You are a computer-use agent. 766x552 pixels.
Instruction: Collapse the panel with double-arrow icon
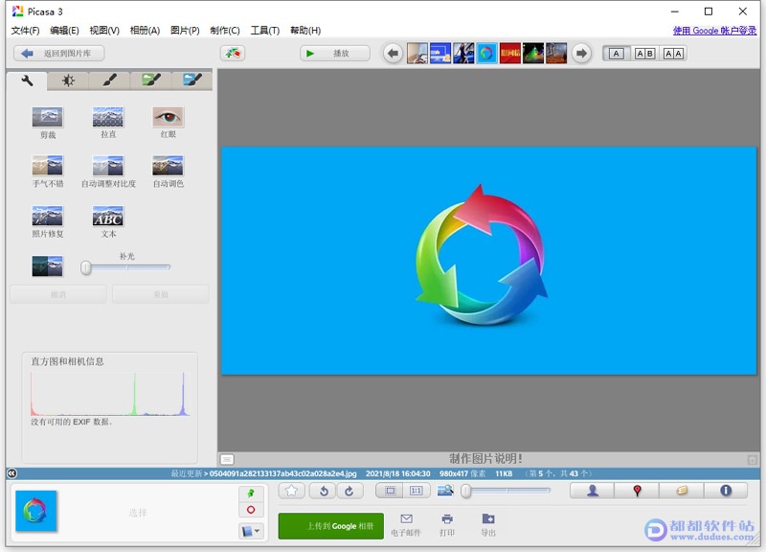12,473
